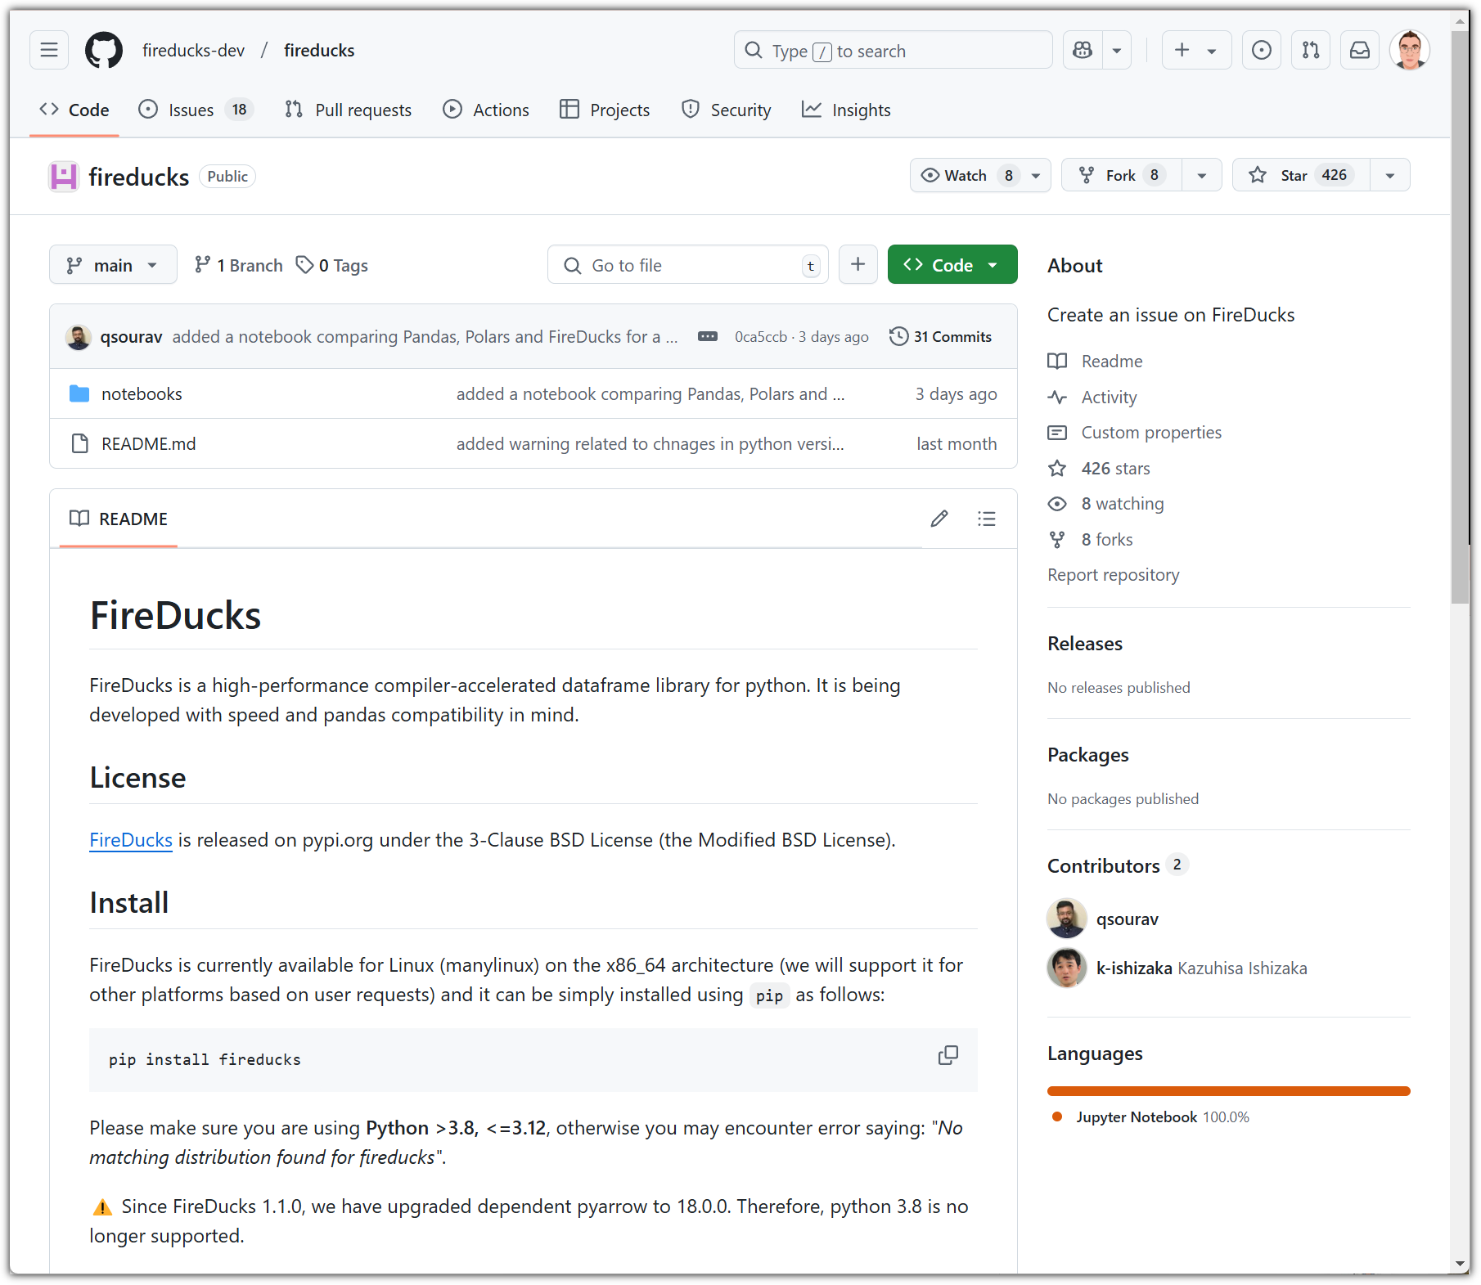Select the README tab in file viewer
The width and height of the screenshot is (1481, 1285).
pos(119,519)
